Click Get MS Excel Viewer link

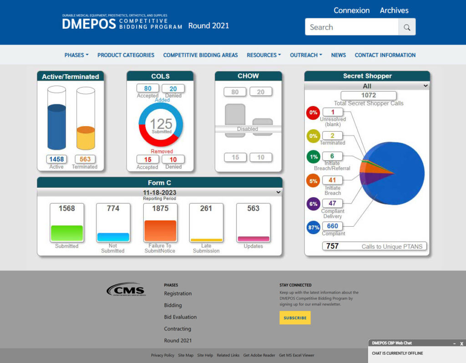pos(296,355)
